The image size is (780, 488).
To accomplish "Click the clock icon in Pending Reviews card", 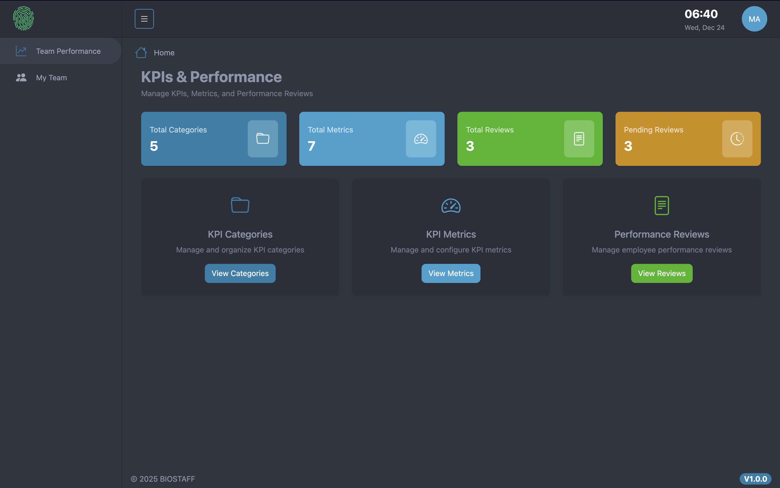I will coord(737,139).
